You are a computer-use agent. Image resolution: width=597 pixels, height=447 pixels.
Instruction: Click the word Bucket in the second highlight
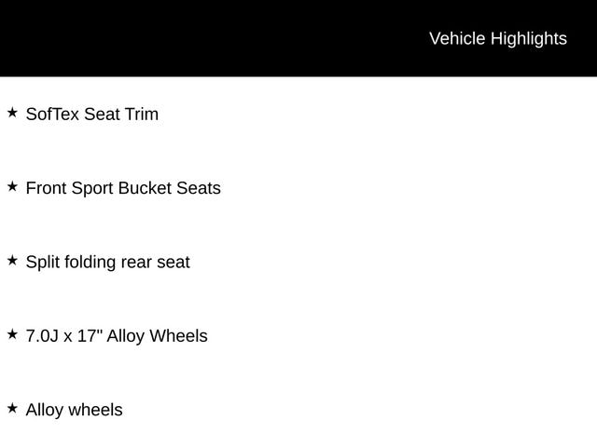145,188
